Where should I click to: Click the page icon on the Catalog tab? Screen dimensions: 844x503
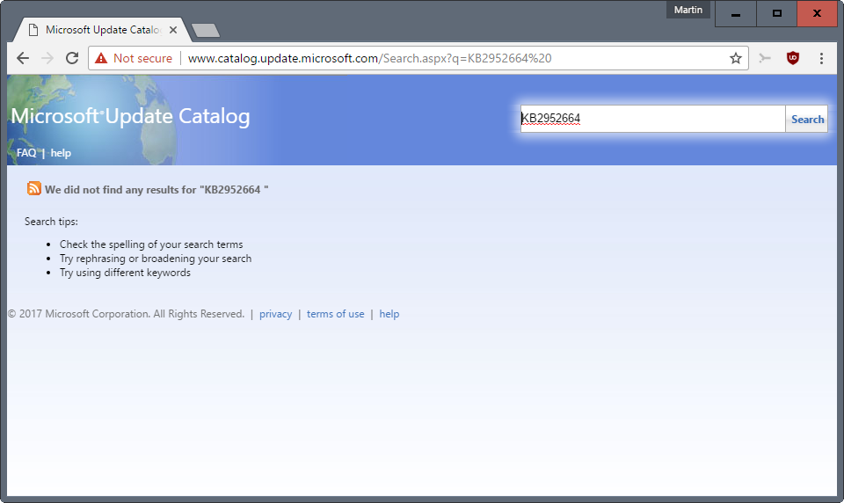[x=33, y=30]
